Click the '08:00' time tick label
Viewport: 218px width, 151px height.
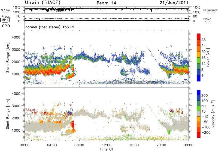[79, 145]
